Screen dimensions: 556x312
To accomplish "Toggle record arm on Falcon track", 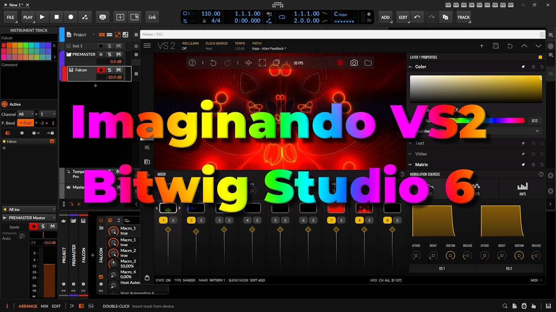I will pyautogui.click(x=101, y=70).
